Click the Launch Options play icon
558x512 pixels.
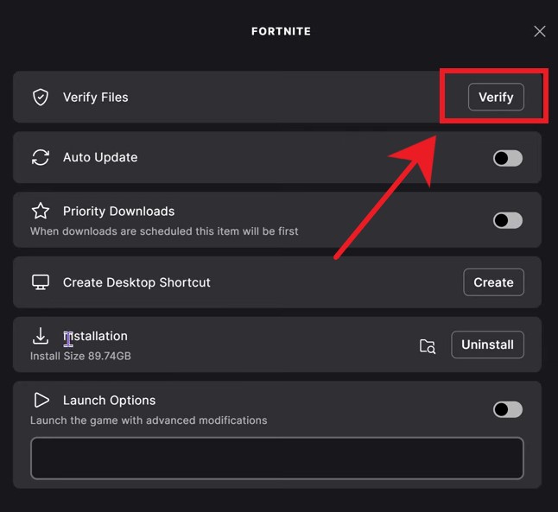pyautogui.click(x=41, y=401)
